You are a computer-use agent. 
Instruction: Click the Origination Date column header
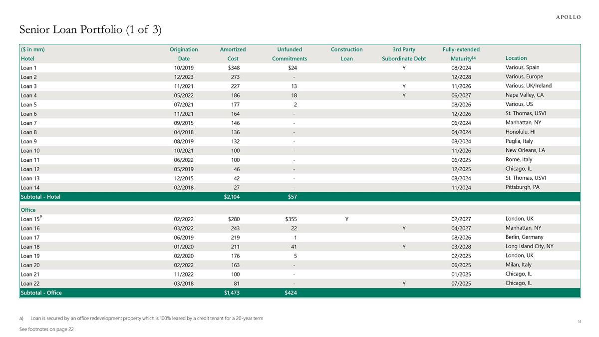coord(184,54)
